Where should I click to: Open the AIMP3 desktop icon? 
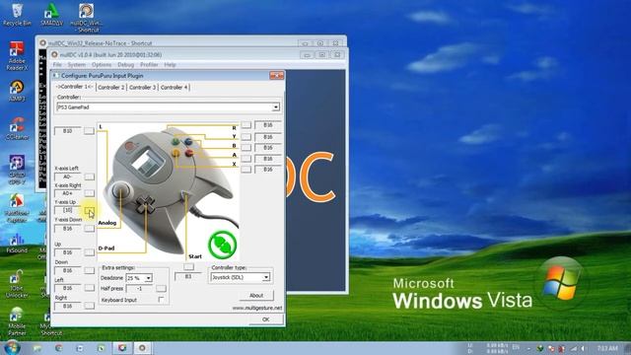pyautogui.click(x=17, y=91)
